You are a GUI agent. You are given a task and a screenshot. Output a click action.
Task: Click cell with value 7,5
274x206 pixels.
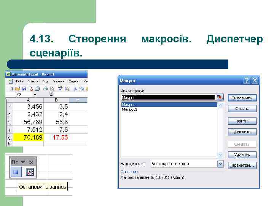click(56, 130)
